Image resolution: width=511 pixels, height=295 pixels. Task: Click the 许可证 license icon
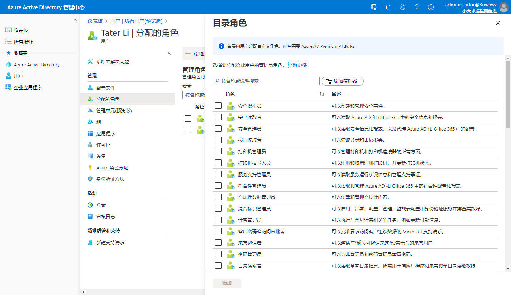[90, 145]
